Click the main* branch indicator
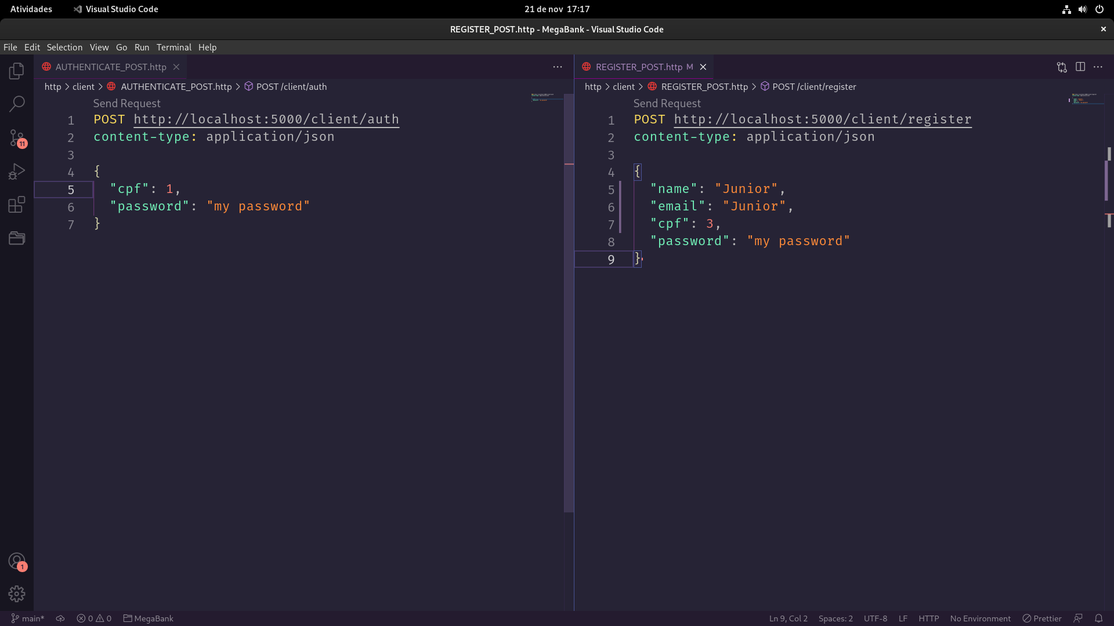 coord(28,618)
